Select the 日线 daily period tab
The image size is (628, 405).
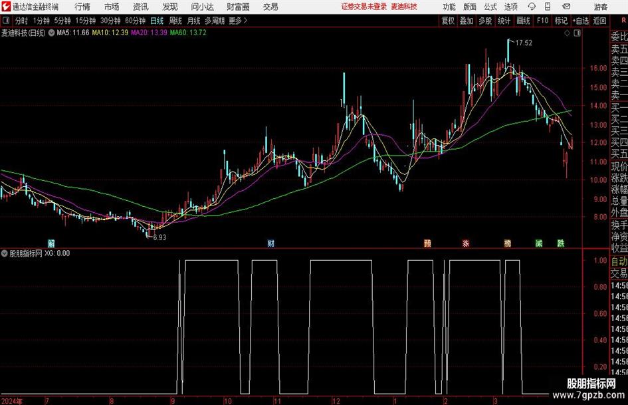(x=157, y=21)
